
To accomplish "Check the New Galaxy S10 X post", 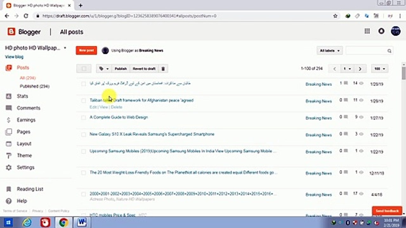I will pos(83,135).
